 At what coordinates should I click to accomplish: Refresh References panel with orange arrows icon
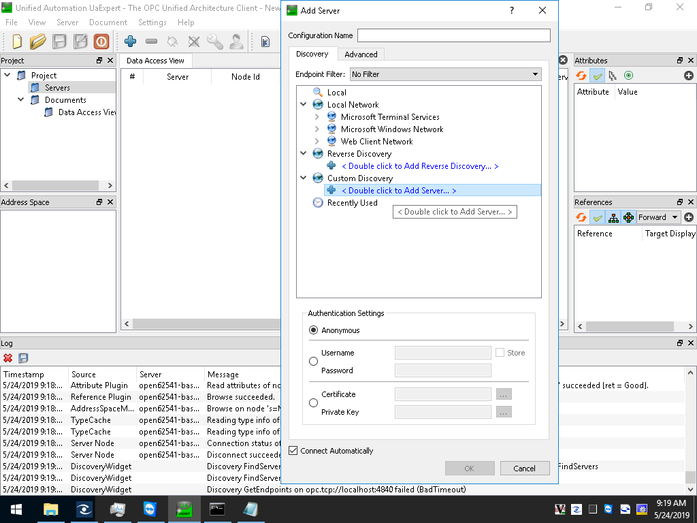coord(581,217)
